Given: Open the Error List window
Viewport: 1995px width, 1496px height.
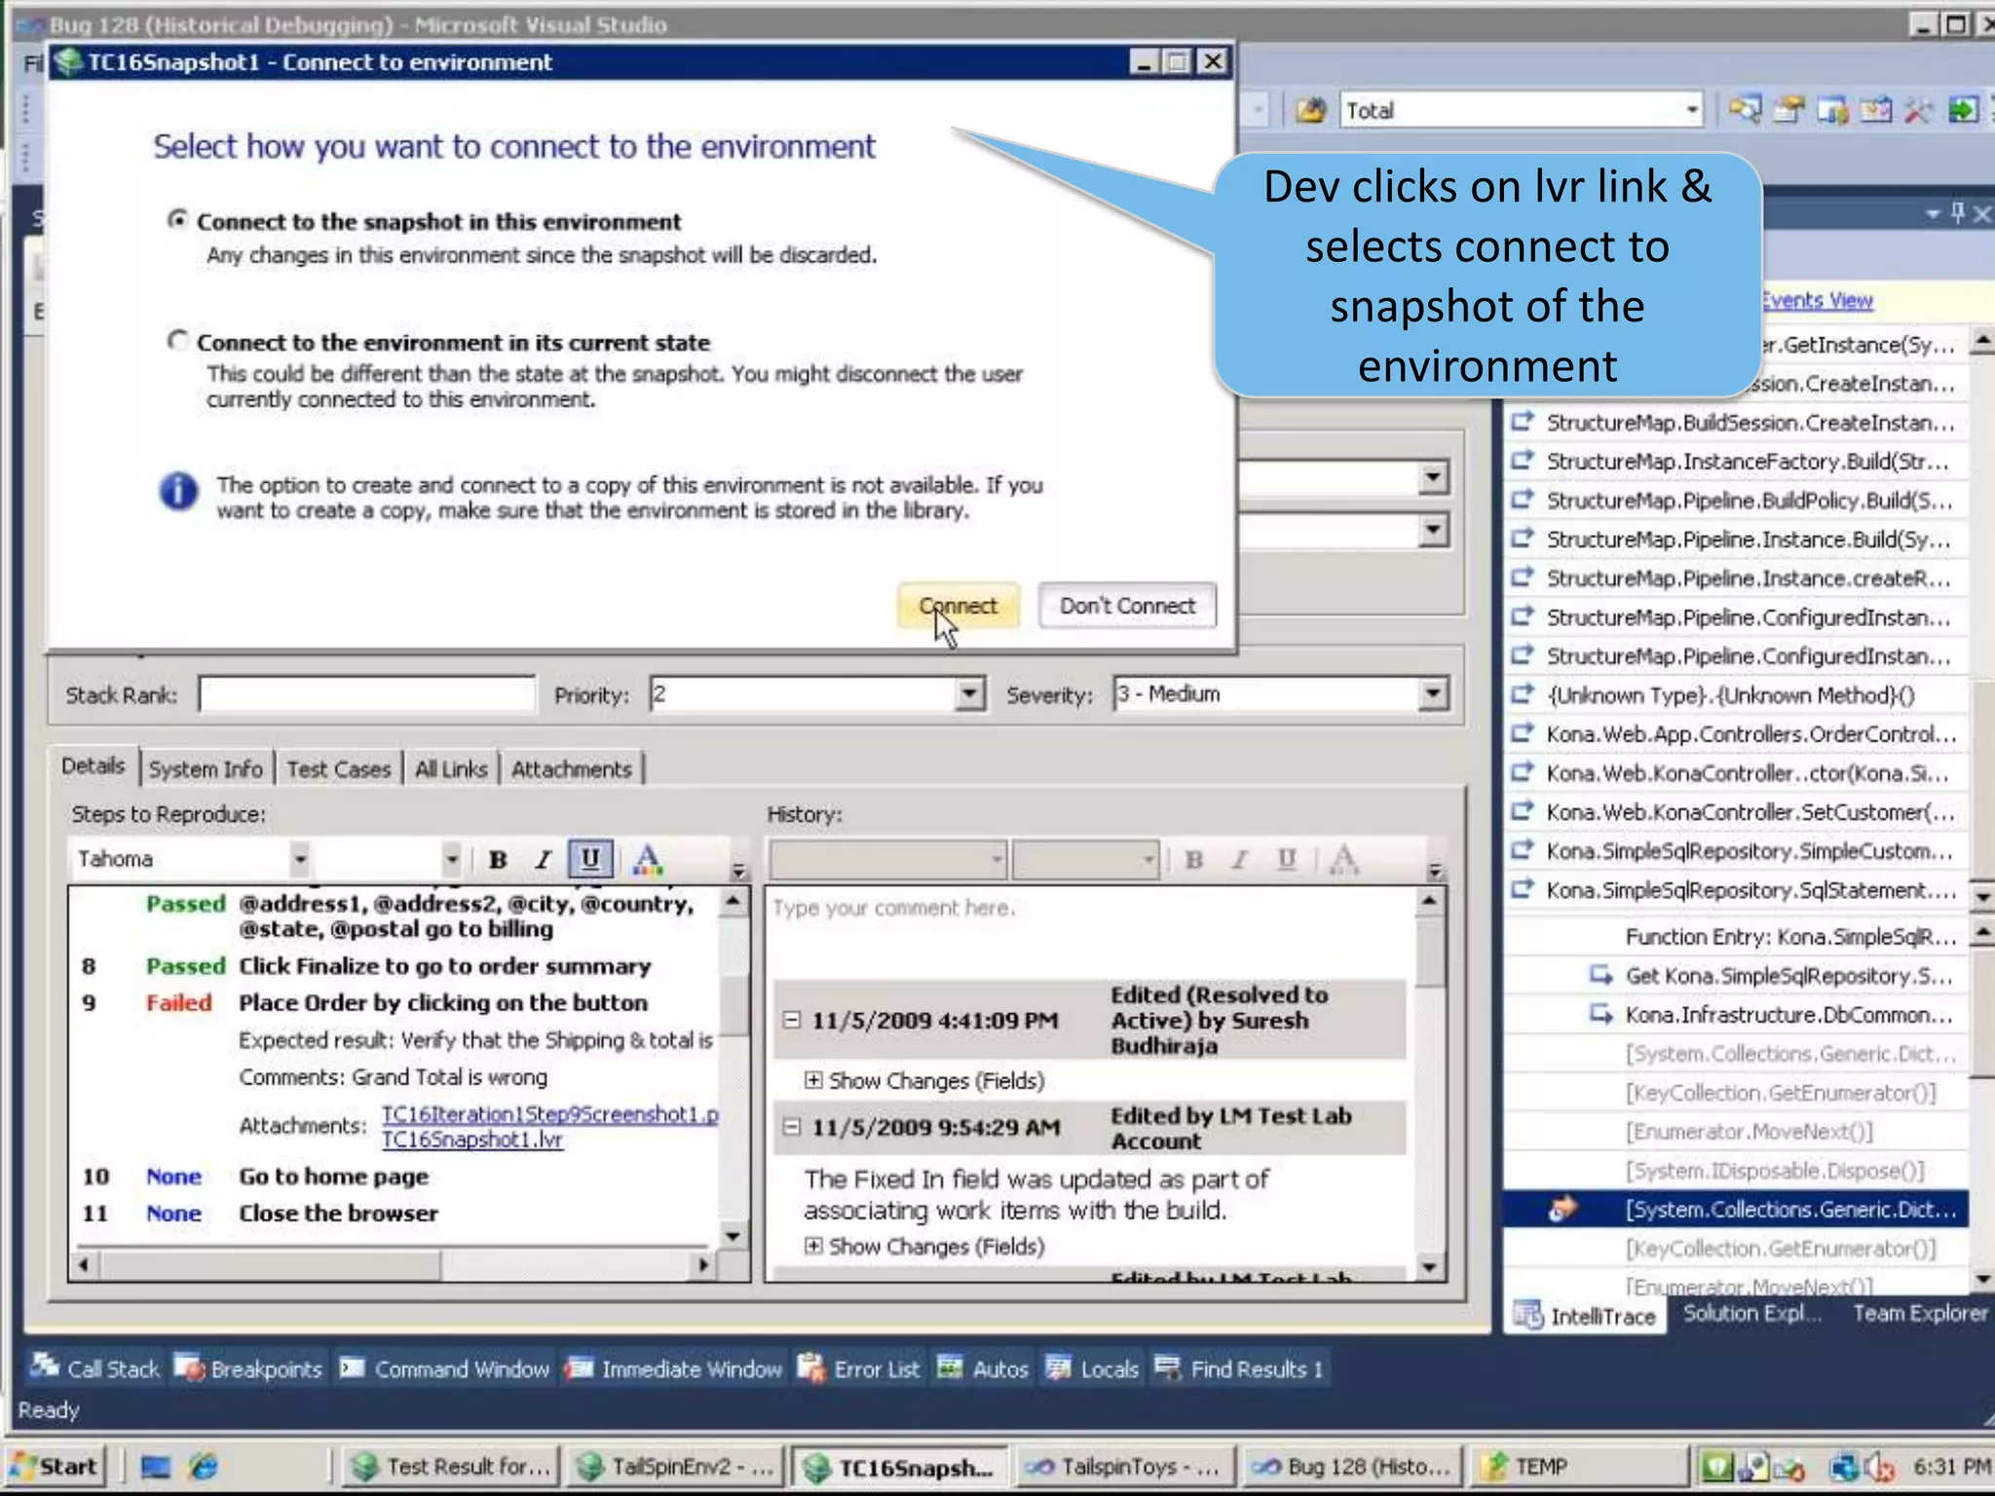Looking at the screenshot, I should pyautogui.click(x=858, y=1368).
